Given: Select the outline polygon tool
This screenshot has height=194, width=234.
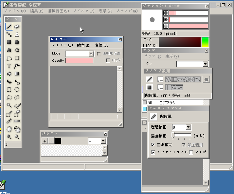Looking at the screenshot, I should point(9,58).
